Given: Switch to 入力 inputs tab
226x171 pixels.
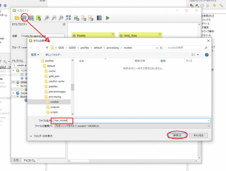Looking at the screenshot, I should 16,160.
